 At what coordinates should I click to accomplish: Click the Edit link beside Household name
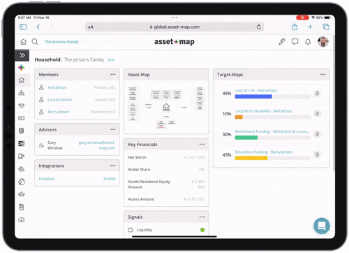111,60
